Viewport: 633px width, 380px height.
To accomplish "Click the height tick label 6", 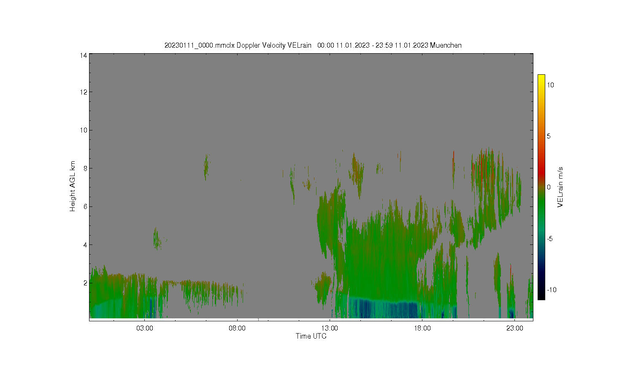I will pyautogui.click(x=85, y=206).
